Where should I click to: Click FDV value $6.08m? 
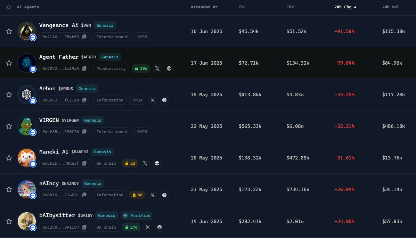pyautogui.click(x=295, y=126)
